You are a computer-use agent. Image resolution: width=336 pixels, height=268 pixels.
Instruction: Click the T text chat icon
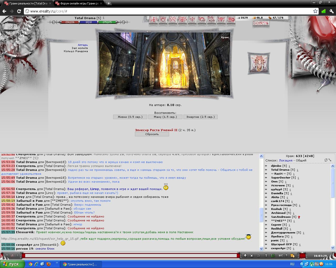coord(266,256)
